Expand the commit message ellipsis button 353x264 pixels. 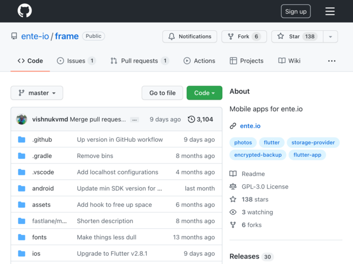[x=135, y=120]
